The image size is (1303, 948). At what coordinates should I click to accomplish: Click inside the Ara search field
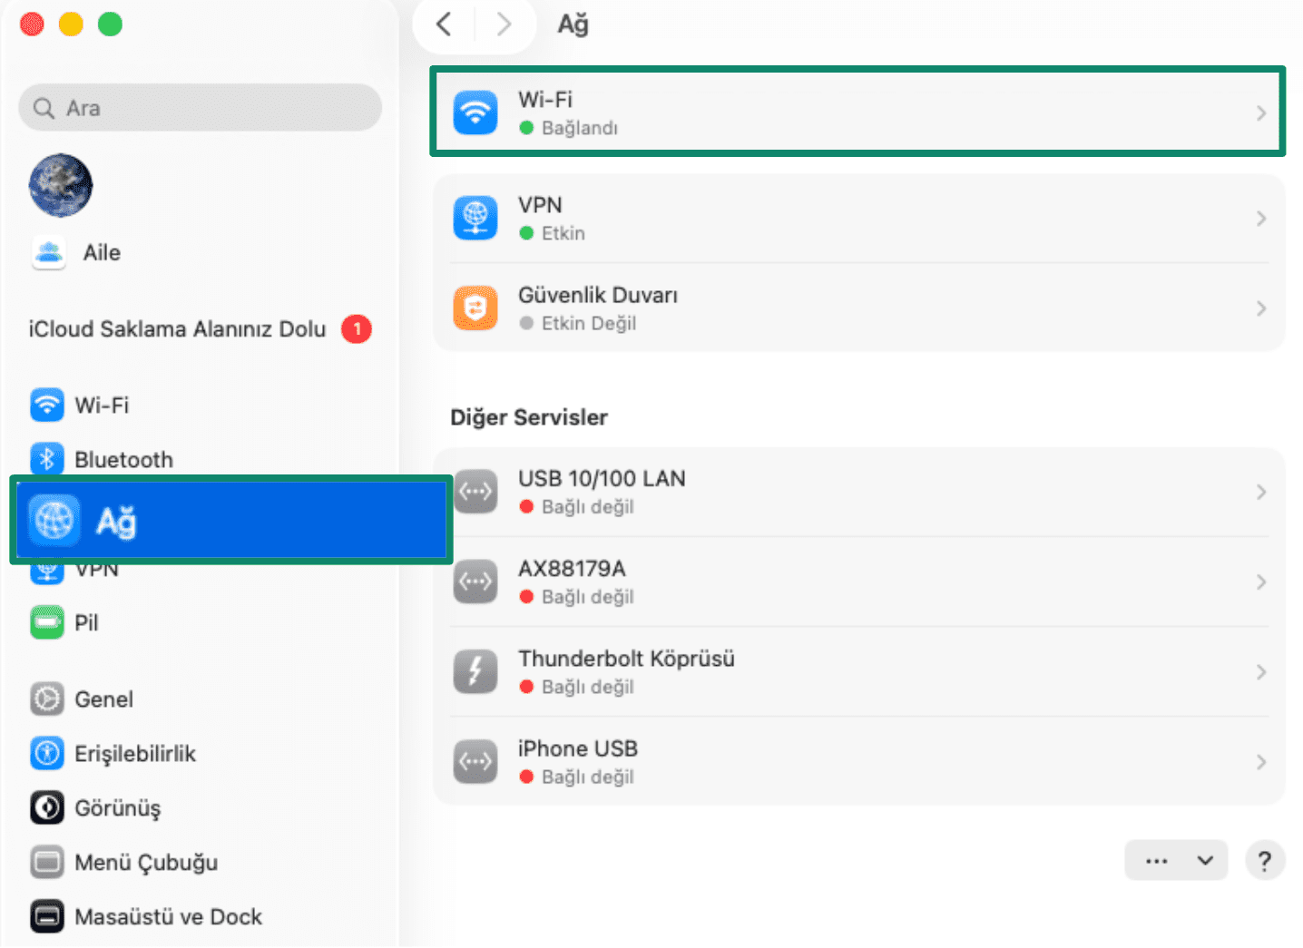click(x=200, y=107)
